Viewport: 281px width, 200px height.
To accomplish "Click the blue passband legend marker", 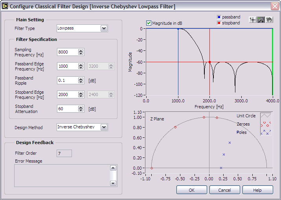I will pos(219,17).
